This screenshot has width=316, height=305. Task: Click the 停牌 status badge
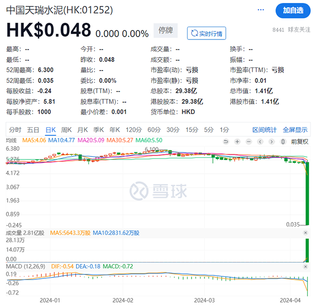click(165, 31)
